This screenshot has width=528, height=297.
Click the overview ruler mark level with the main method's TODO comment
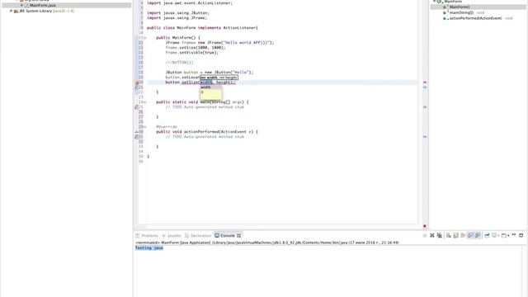pos(425,107)
